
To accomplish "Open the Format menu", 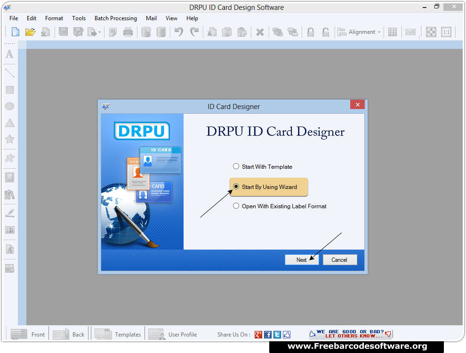I will tap(54, 18).
